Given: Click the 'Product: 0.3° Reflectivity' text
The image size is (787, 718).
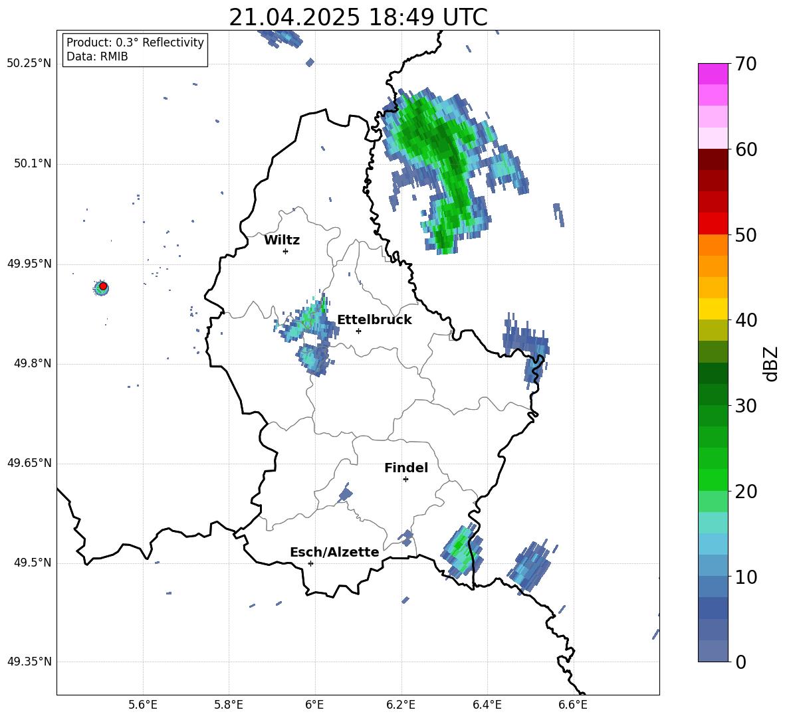Looking at the screenshot, I should [135, 43].
